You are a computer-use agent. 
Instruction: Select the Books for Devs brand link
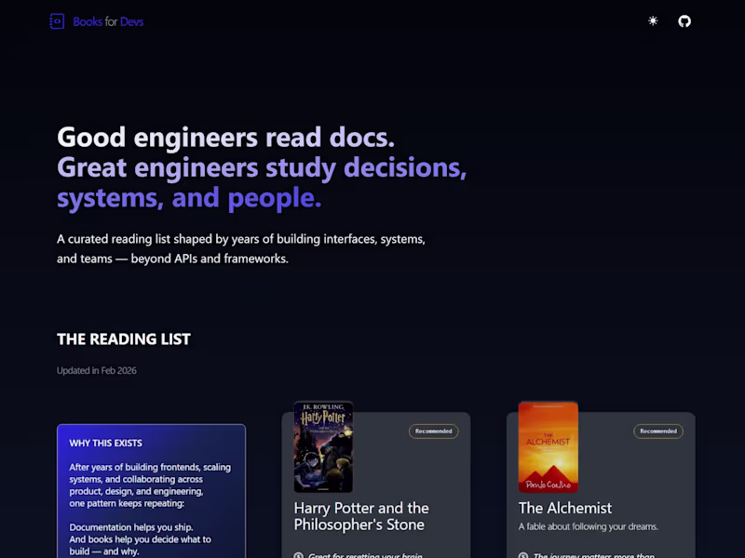coord(97,20)
